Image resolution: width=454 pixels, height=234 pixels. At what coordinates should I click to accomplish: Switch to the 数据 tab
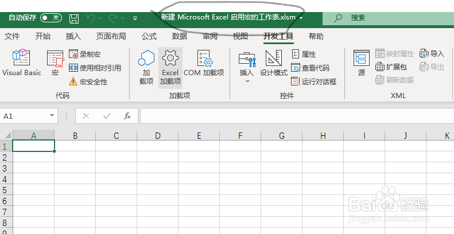click(180, 36)
